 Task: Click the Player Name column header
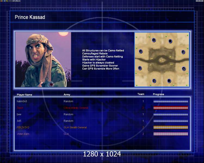click(24, 95)
